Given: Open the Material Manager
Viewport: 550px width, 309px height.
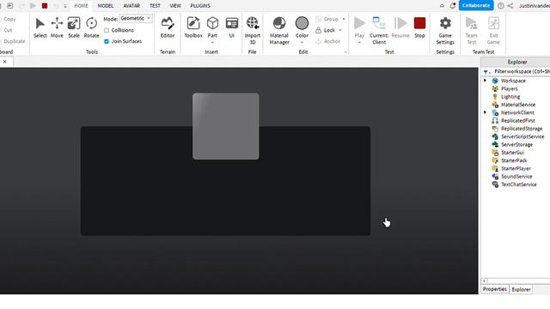Looking at the screenshot, I should [279, 31].
